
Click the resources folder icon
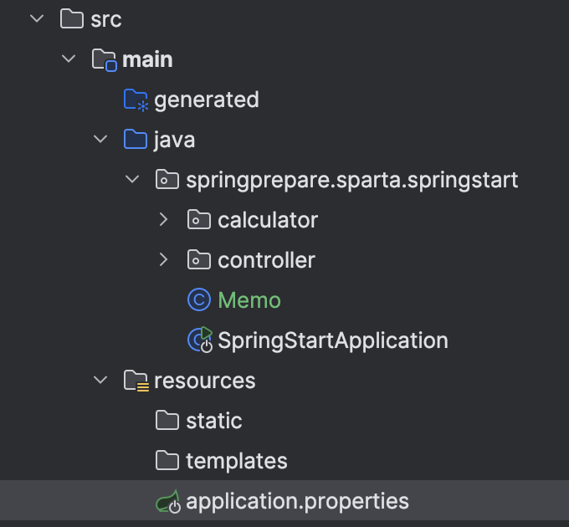tap(136, 381)
